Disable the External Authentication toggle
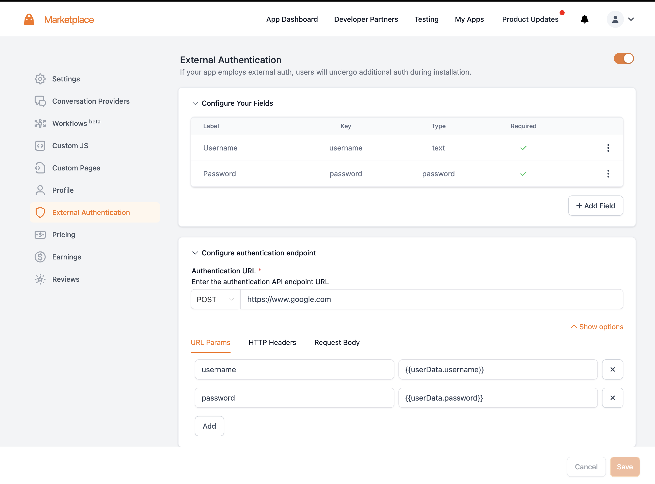The height and width of the screenshot is (484, 655). coord(624,59)
